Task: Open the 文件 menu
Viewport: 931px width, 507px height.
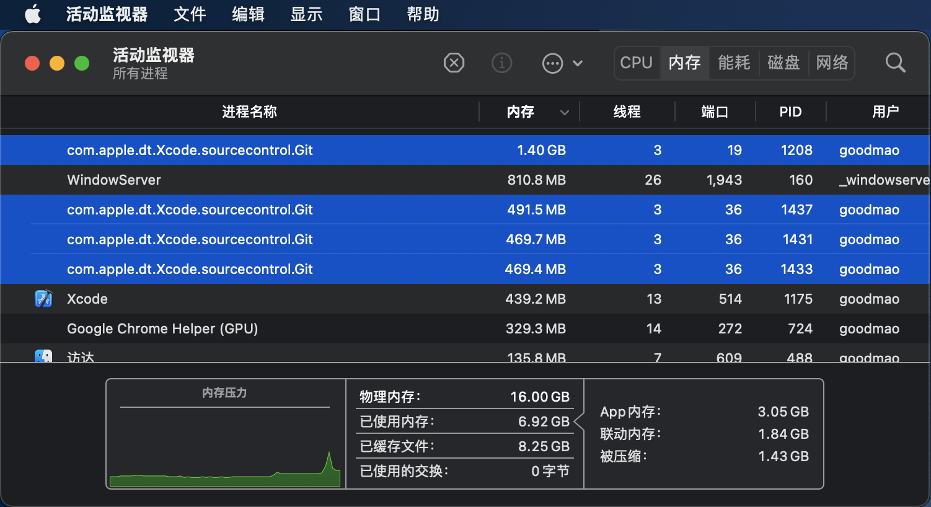Action: coord(190,14)
